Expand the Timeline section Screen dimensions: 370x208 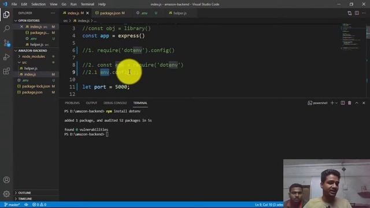(x=36, y=199)
